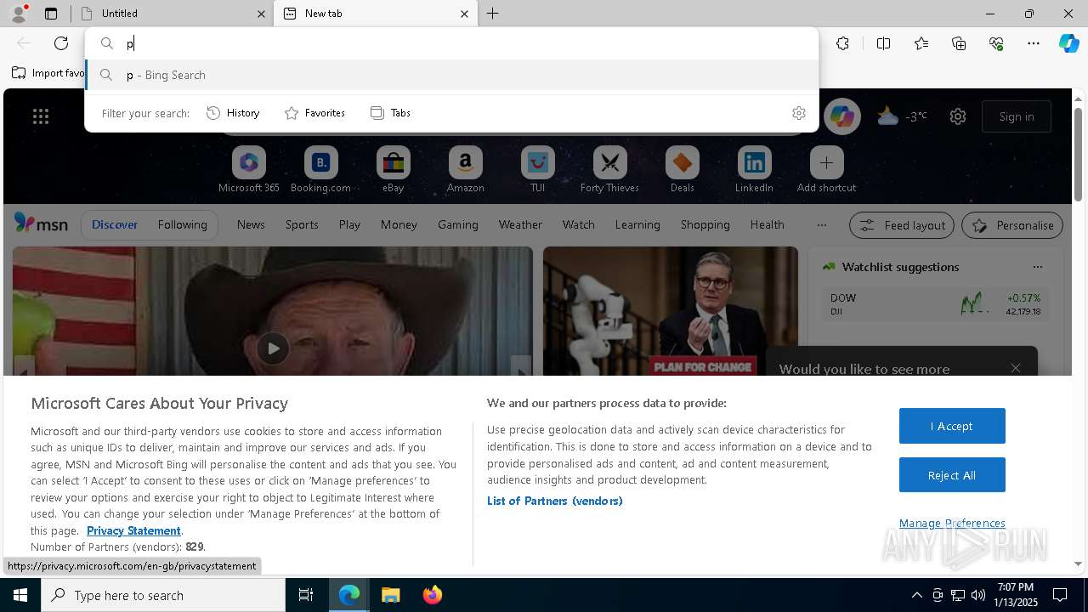Open Watchlist suggestions options ellipsis
The width and height of the screenshot is (1088, 612).
(x=1037, y=267)
